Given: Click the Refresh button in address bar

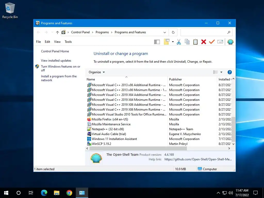Looking at the screenshot, I should [x=173, y=32].
